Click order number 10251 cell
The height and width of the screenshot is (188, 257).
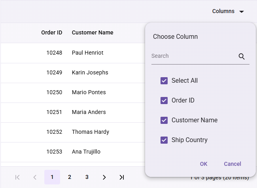click(x=54, y=112)
